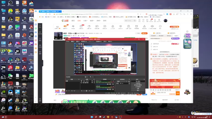Open the OBS 文件 menu
This screenshot has height=119, width=212.
[68, 42]
